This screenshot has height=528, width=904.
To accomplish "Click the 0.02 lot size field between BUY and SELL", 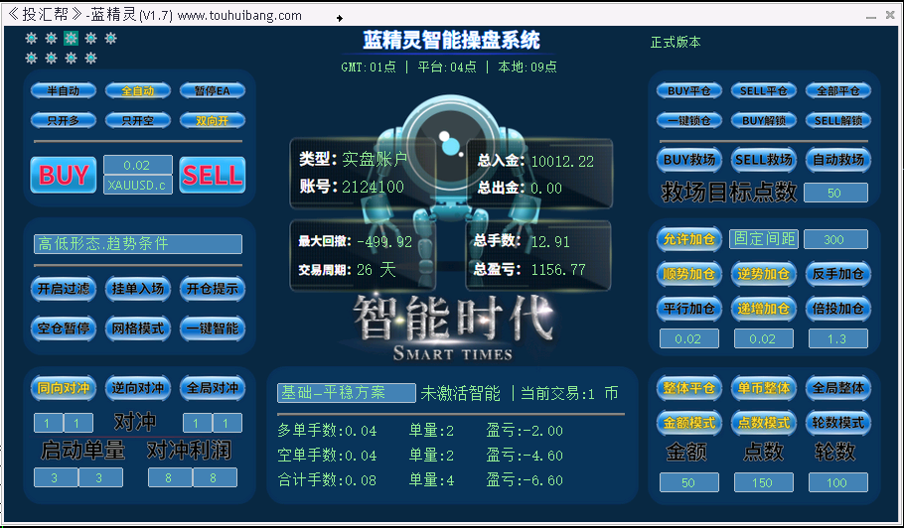I will 138,166.
